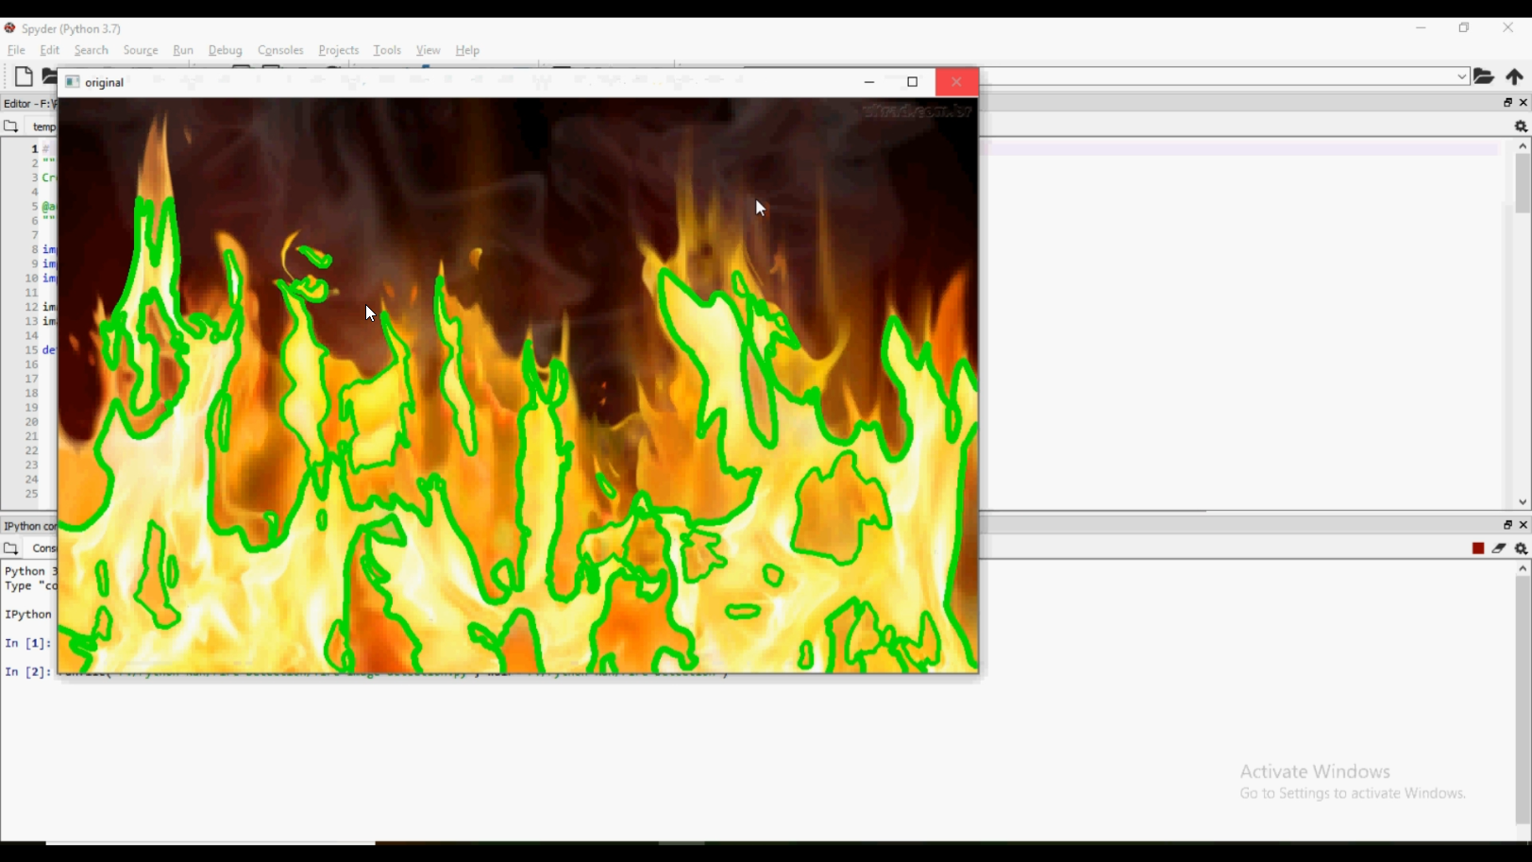Click the Spyder application icon in the title bar
This screenshot has height=862, width=1532.
[x=8, y=28]
